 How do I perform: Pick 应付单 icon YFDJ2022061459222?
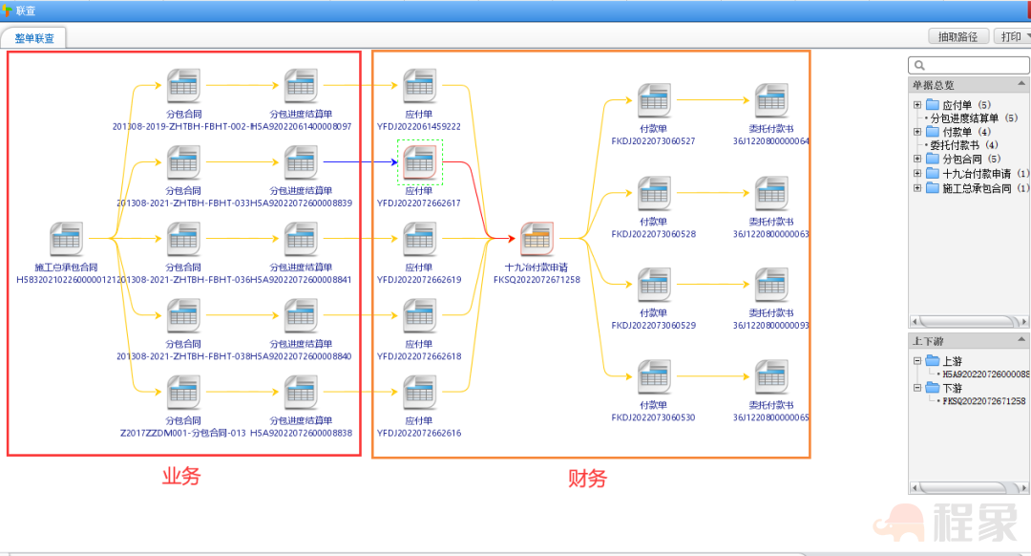(419, 86)
